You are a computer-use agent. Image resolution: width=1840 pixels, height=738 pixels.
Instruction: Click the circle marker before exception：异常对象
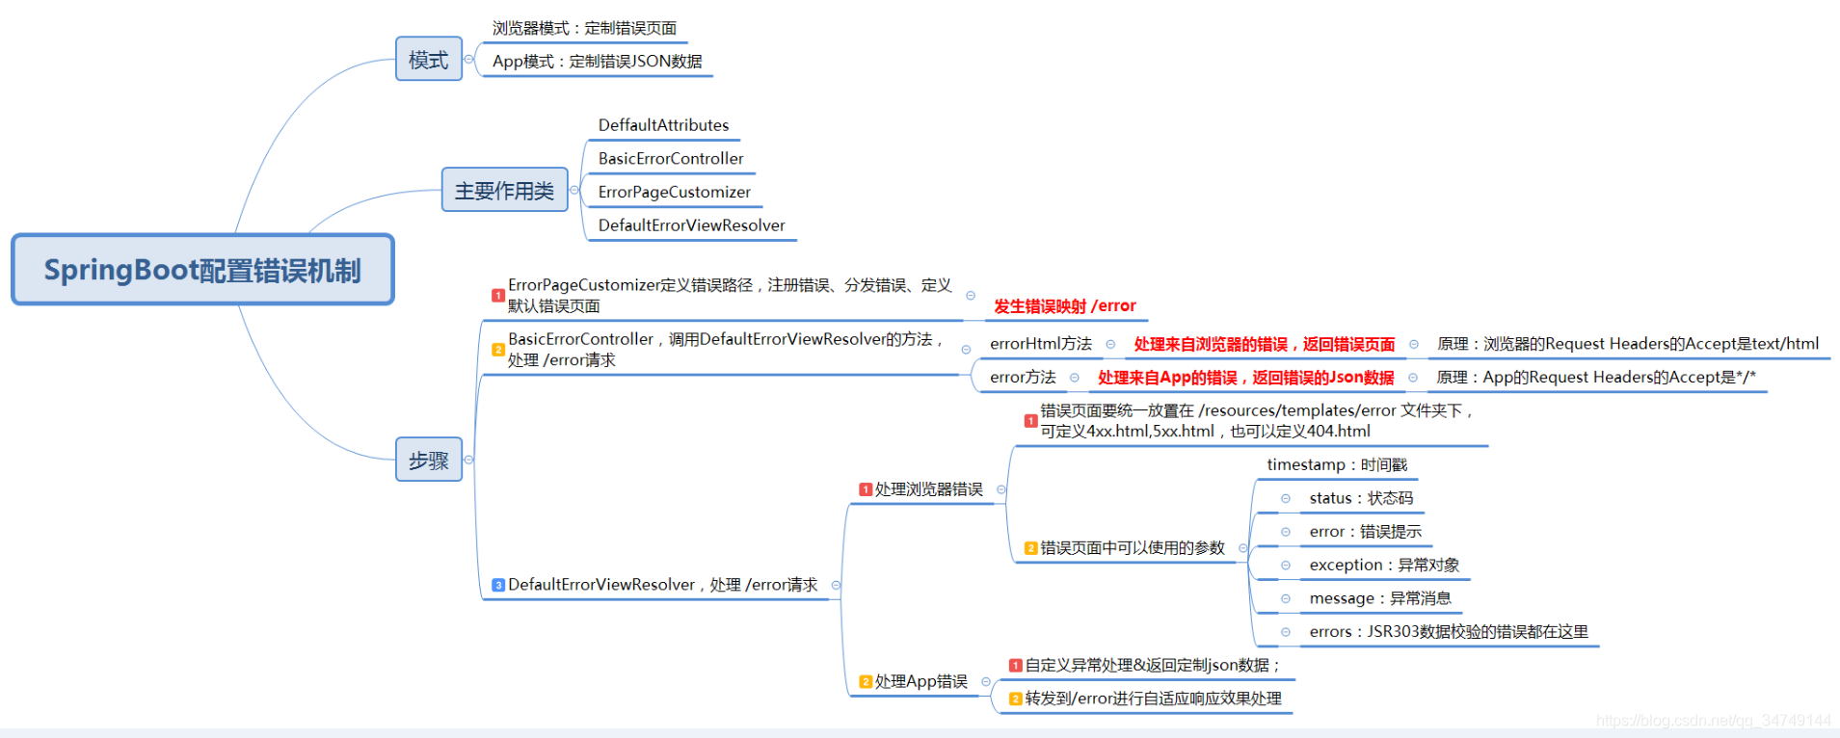point(1286,566)
